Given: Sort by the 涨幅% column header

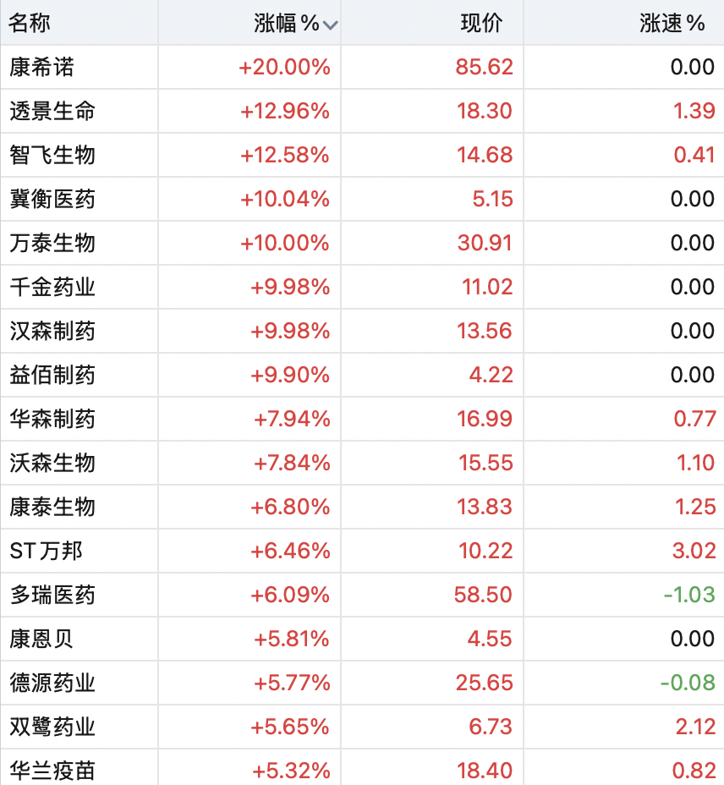Looking at the screenshot, I should [287, 23].
